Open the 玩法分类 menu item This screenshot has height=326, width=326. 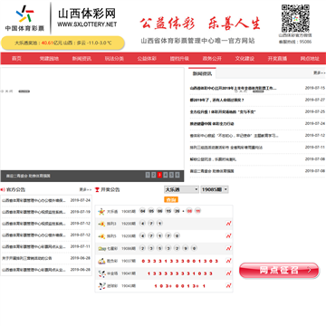point(114,59)
